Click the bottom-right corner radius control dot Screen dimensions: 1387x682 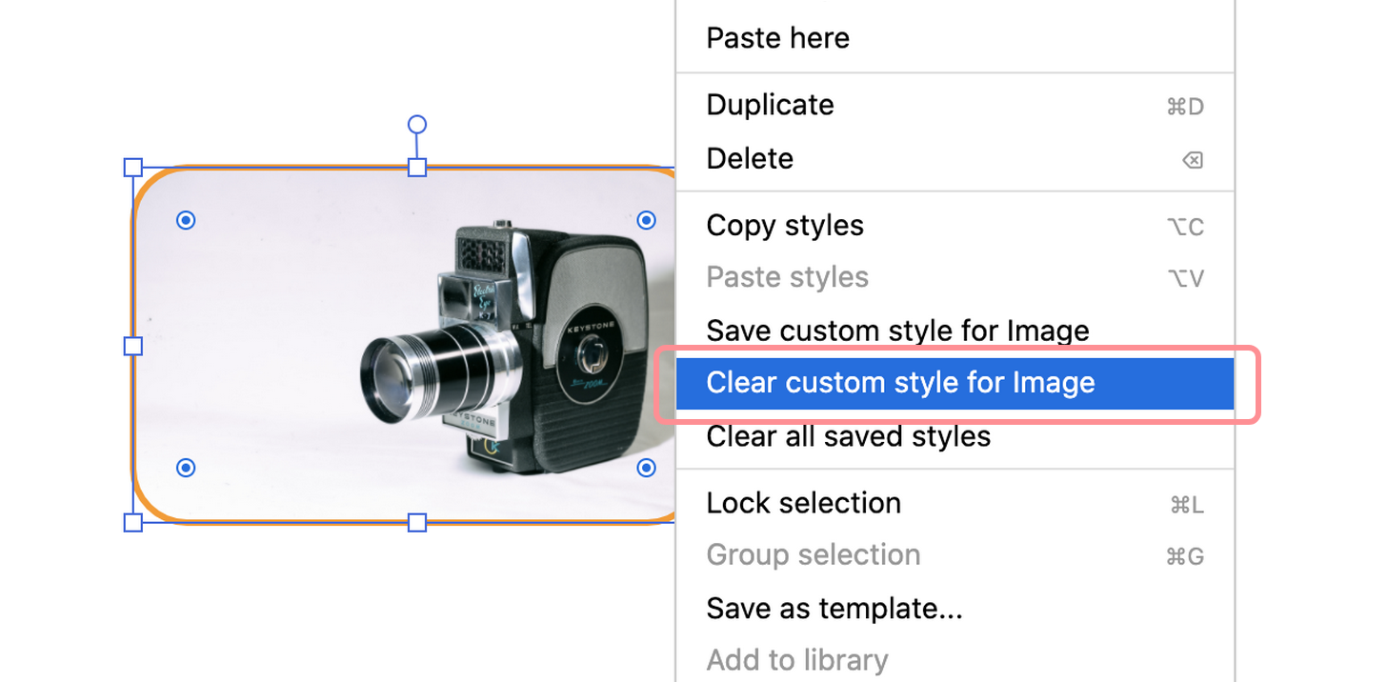coord(646,468)
